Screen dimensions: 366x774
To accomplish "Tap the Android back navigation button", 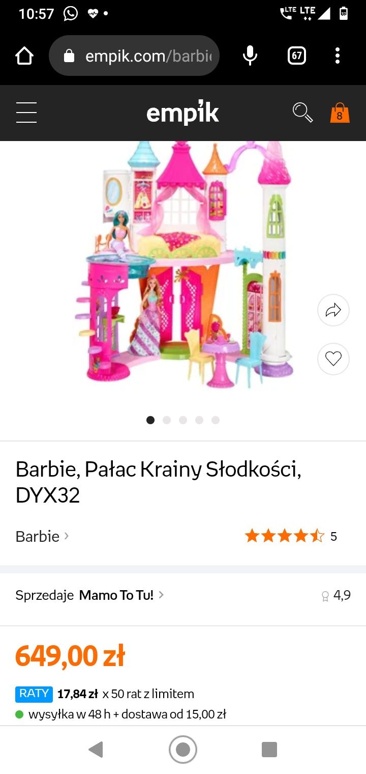I will [x=96, y=750].
